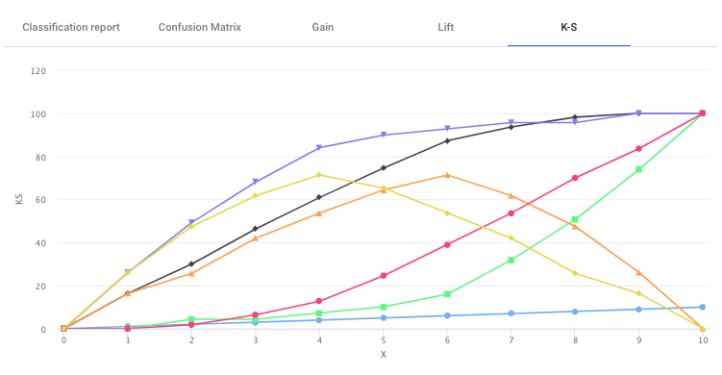Viewport: 722px width, 375px height.
Task: Select the K-S tab
Action: pos(569,27)
